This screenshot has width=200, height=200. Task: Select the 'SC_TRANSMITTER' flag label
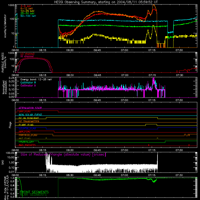point(29,121)
